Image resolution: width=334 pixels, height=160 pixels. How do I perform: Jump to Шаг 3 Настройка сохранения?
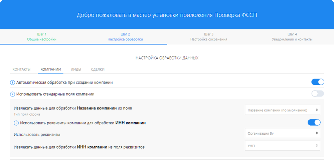pyautogui.click(x=209, y=37)
